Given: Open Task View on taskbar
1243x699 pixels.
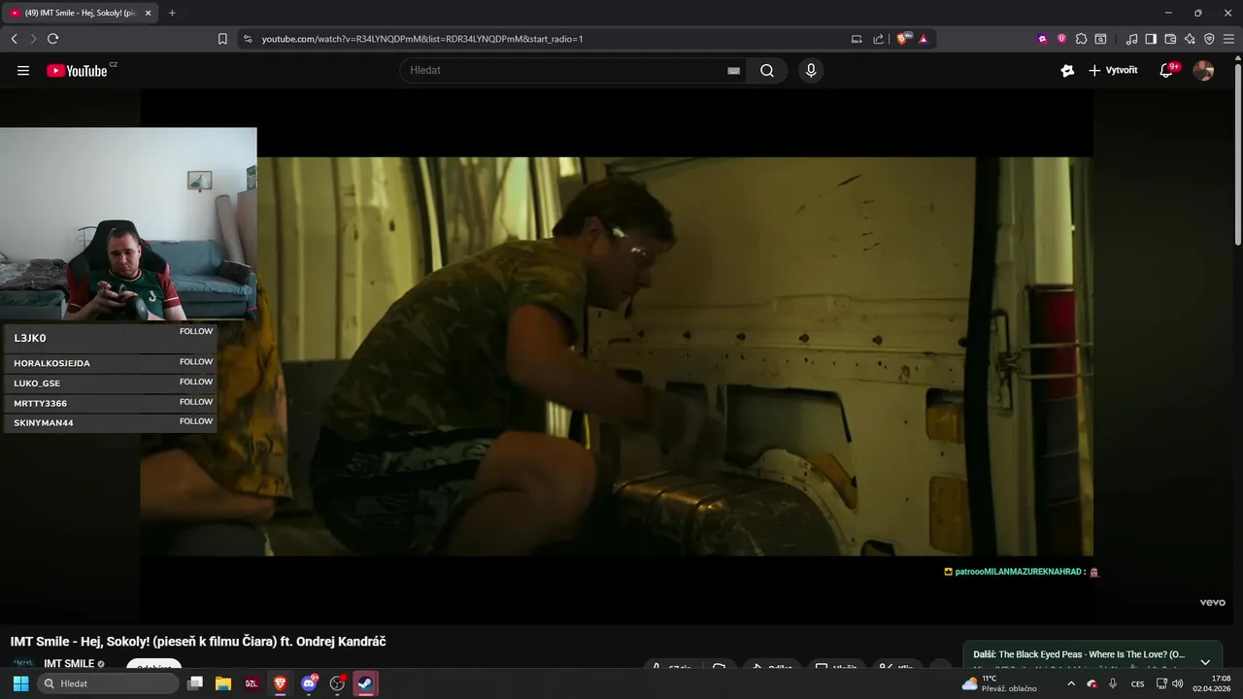Looking at the screenshot, I should click(x=195, y=683).
